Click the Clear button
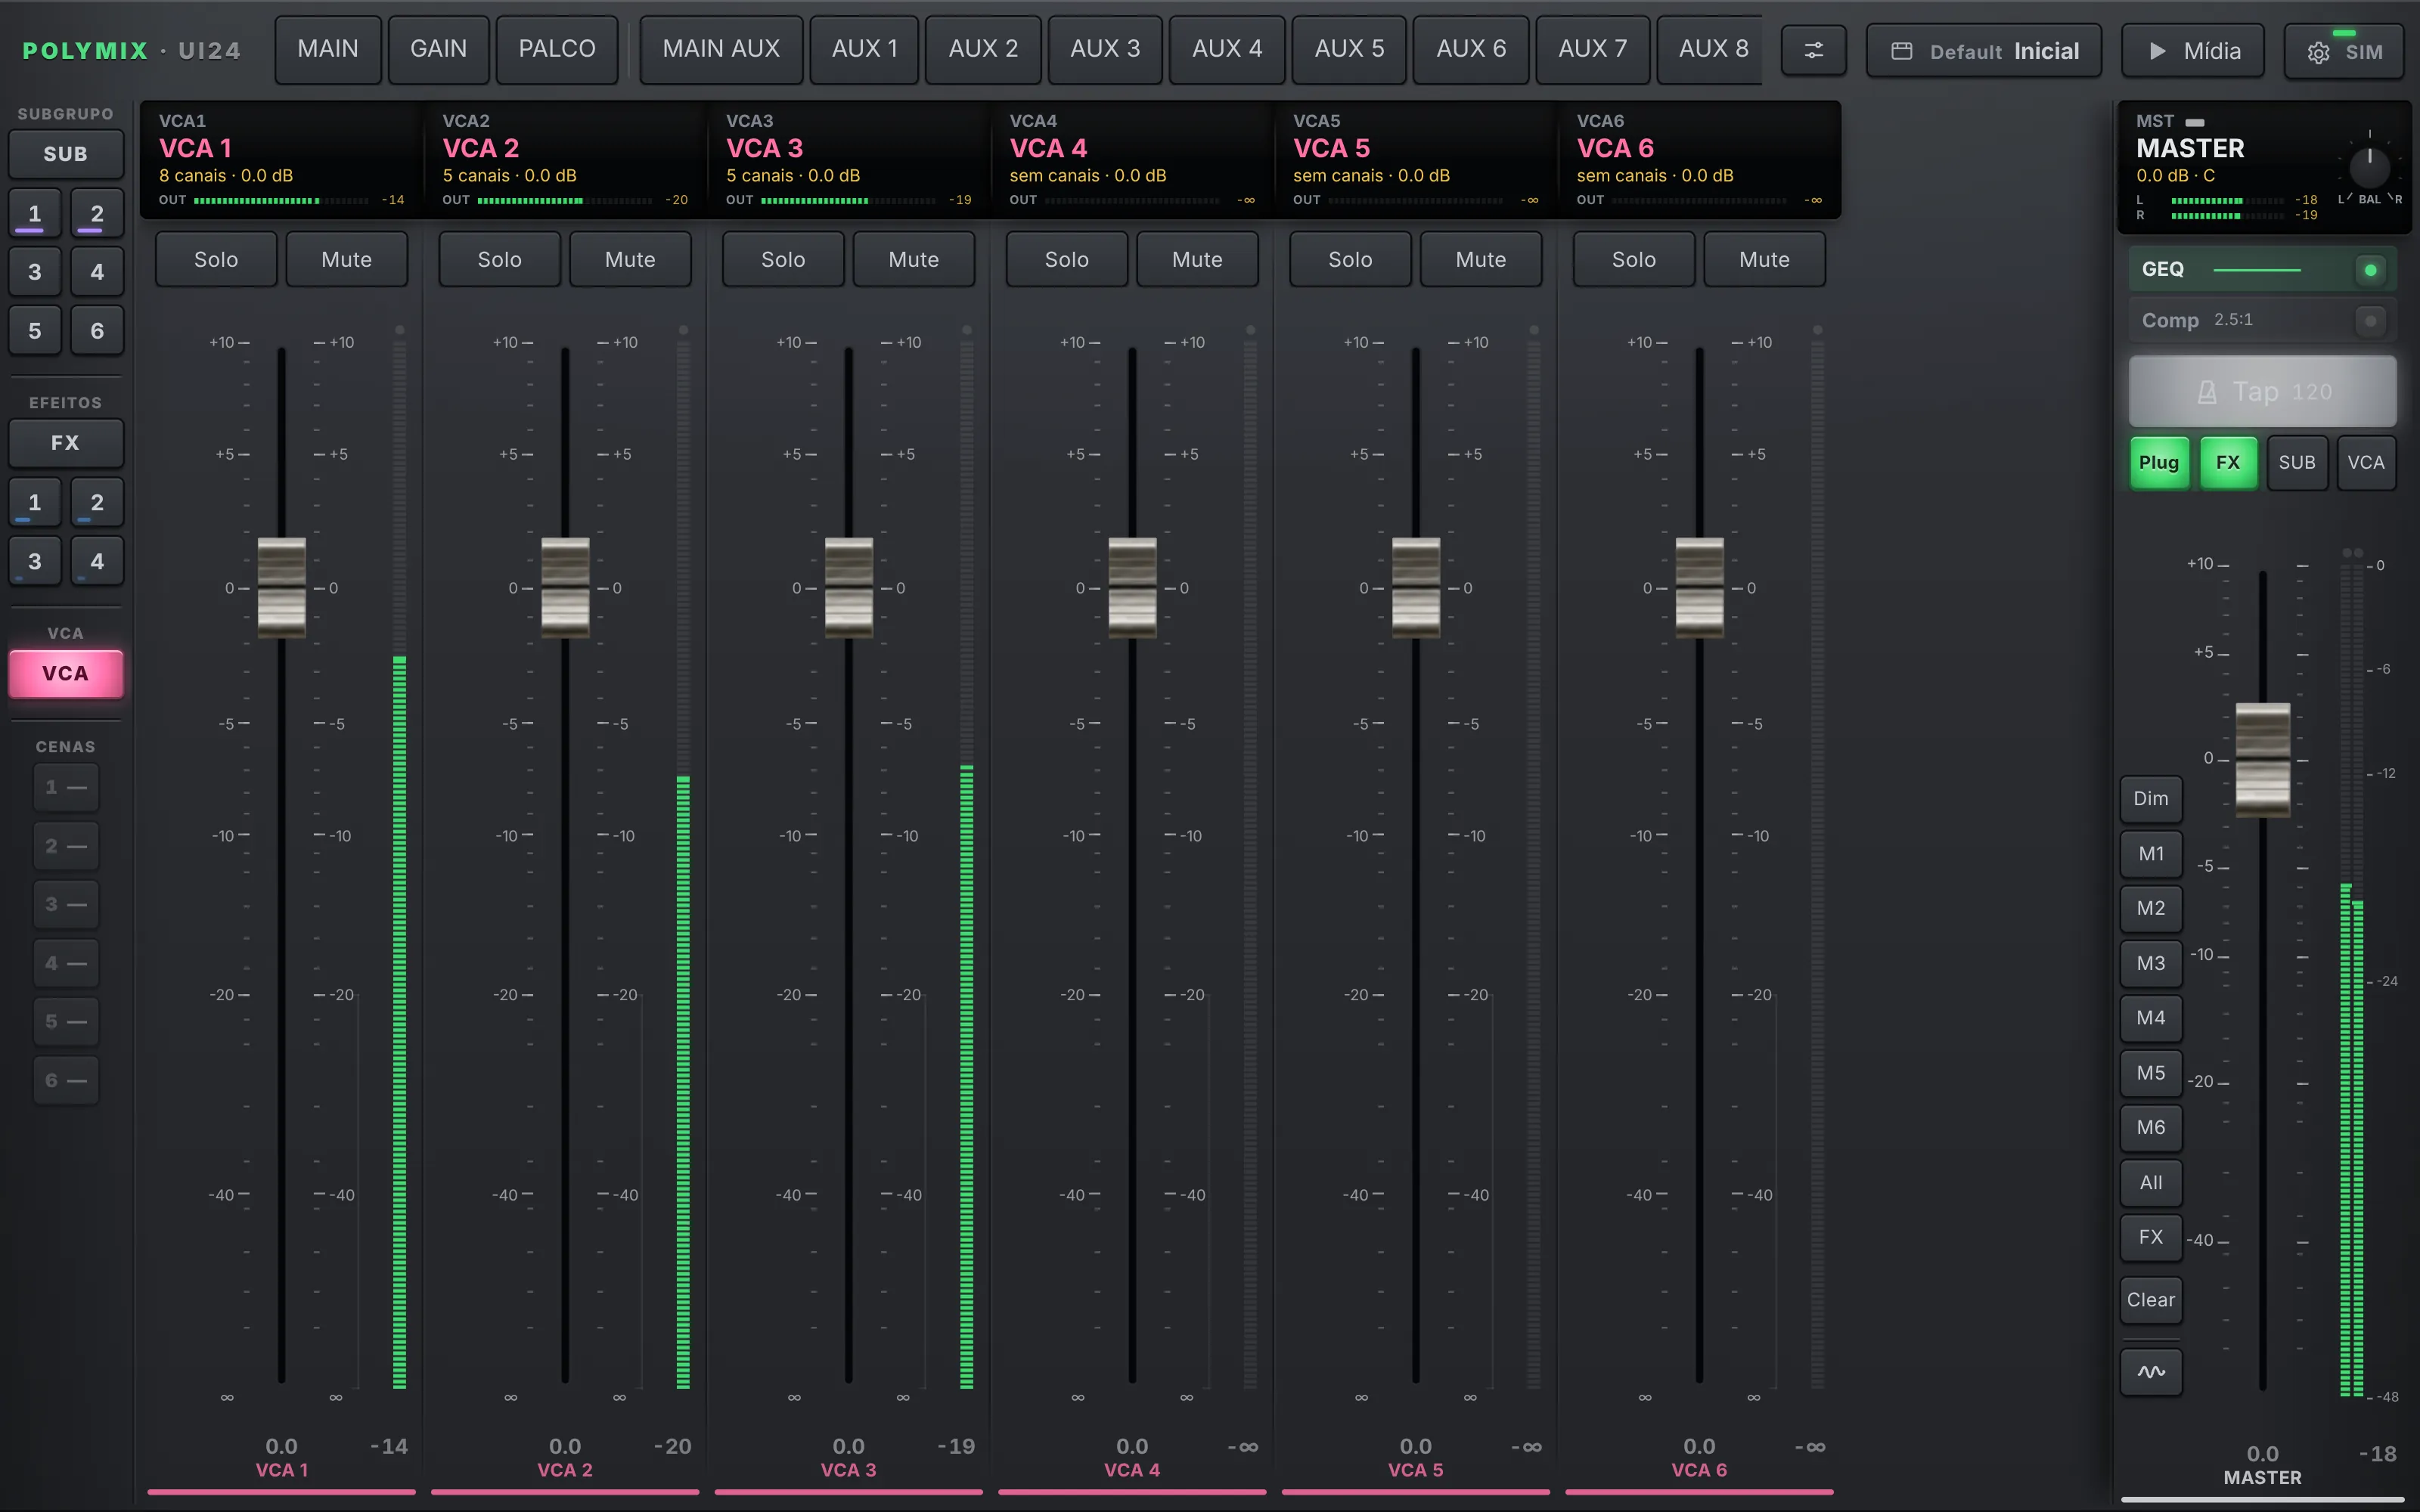 (x=2151, y=1299)
